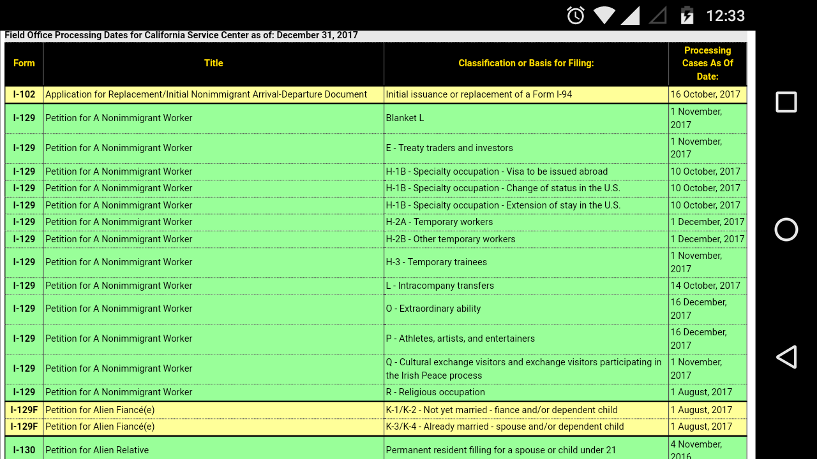Tap the Android back navigation button
The width and height of the screenshot is (817, 459).
786,357
